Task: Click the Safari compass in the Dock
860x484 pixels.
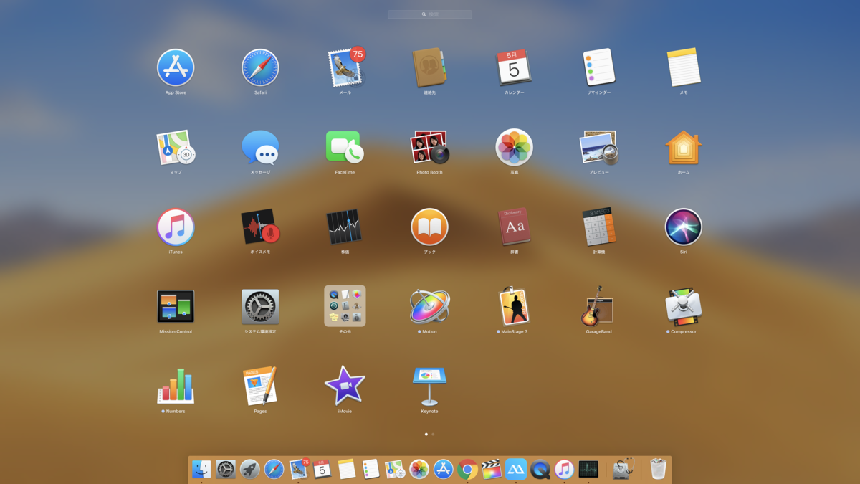Action: 274,469
